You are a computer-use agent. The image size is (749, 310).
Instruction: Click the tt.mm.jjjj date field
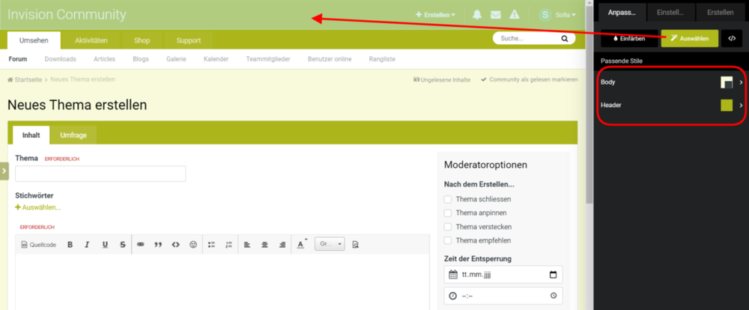503,275
